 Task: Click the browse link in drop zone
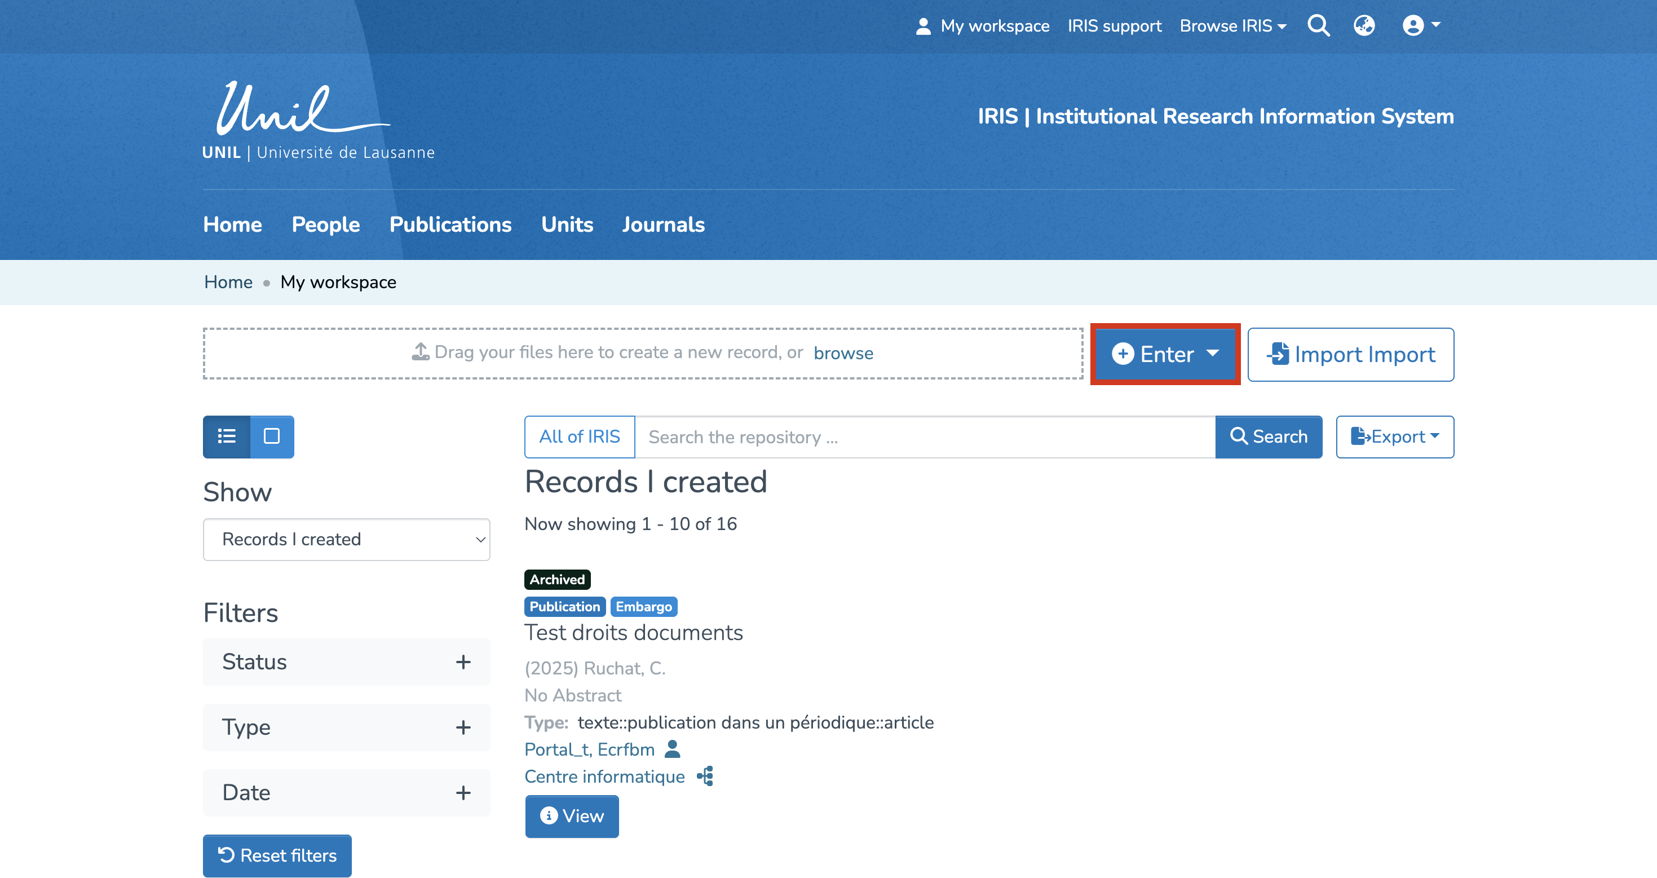tap(843, 353)
